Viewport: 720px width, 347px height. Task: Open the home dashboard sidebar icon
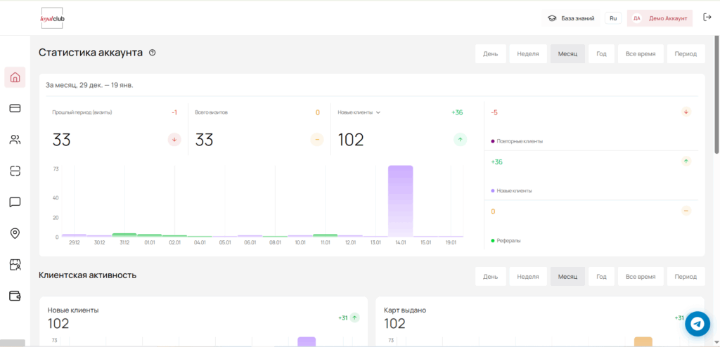click(15, 77)
